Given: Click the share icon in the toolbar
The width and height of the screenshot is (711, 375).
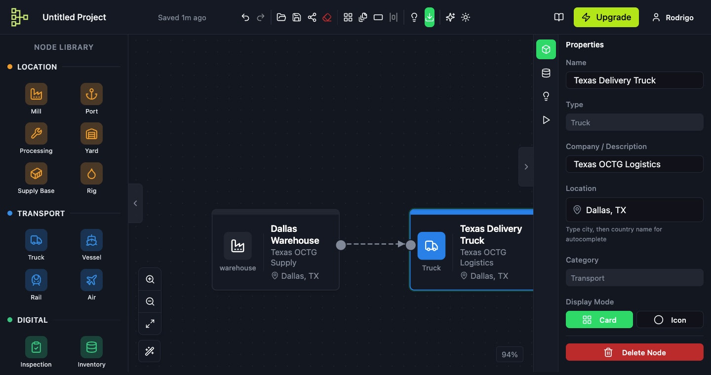Looking at the screenshot, I should (312, 17).
